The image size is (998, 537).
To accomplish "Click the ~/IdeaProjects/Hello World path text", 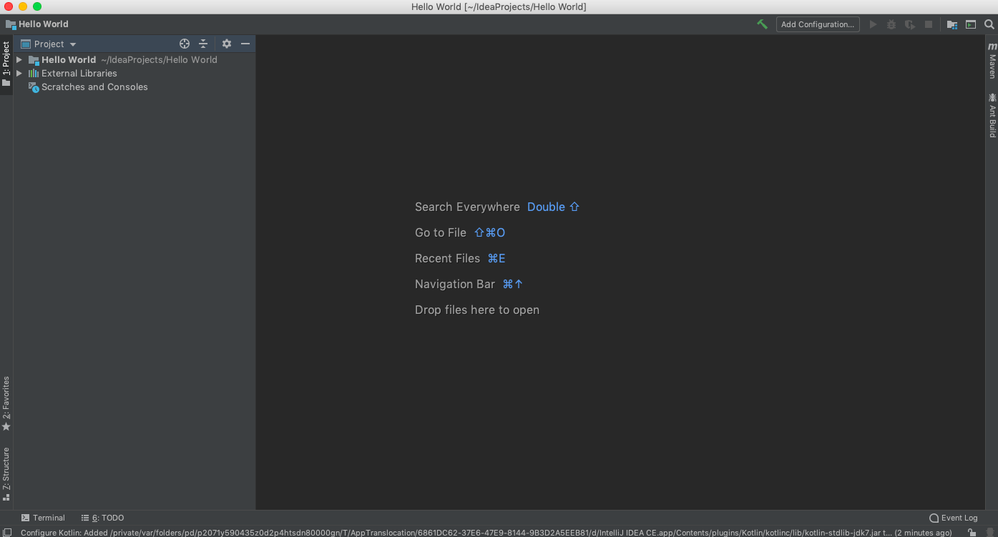I will [x=159, y=60].
